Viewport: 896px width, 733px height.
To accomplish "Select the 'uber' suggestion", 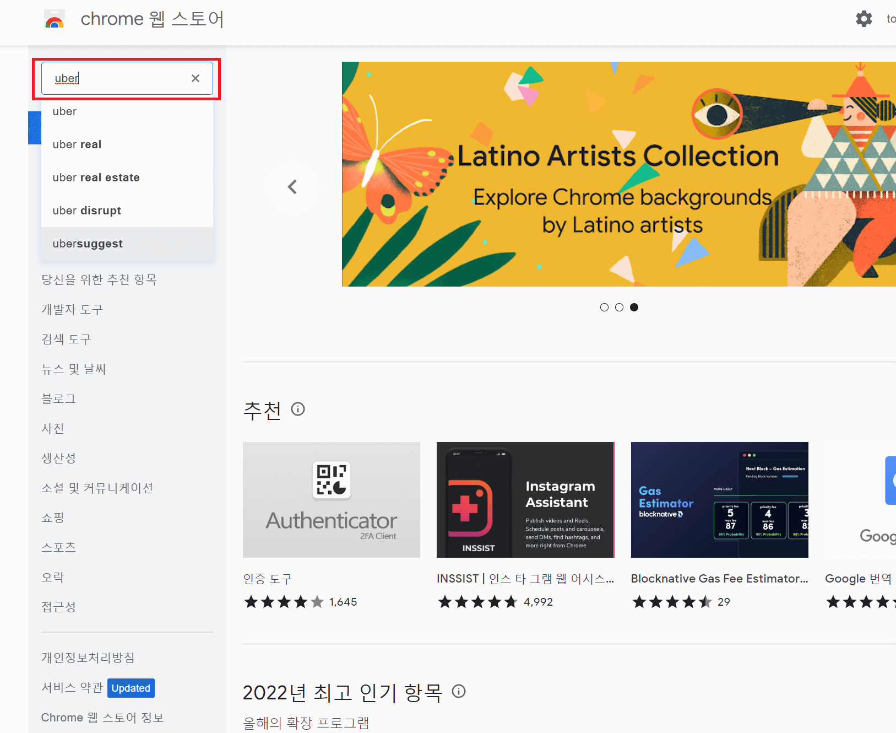I will coord(127,111).
